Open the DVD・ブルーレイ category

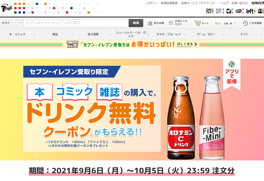[x=169, y=34]
